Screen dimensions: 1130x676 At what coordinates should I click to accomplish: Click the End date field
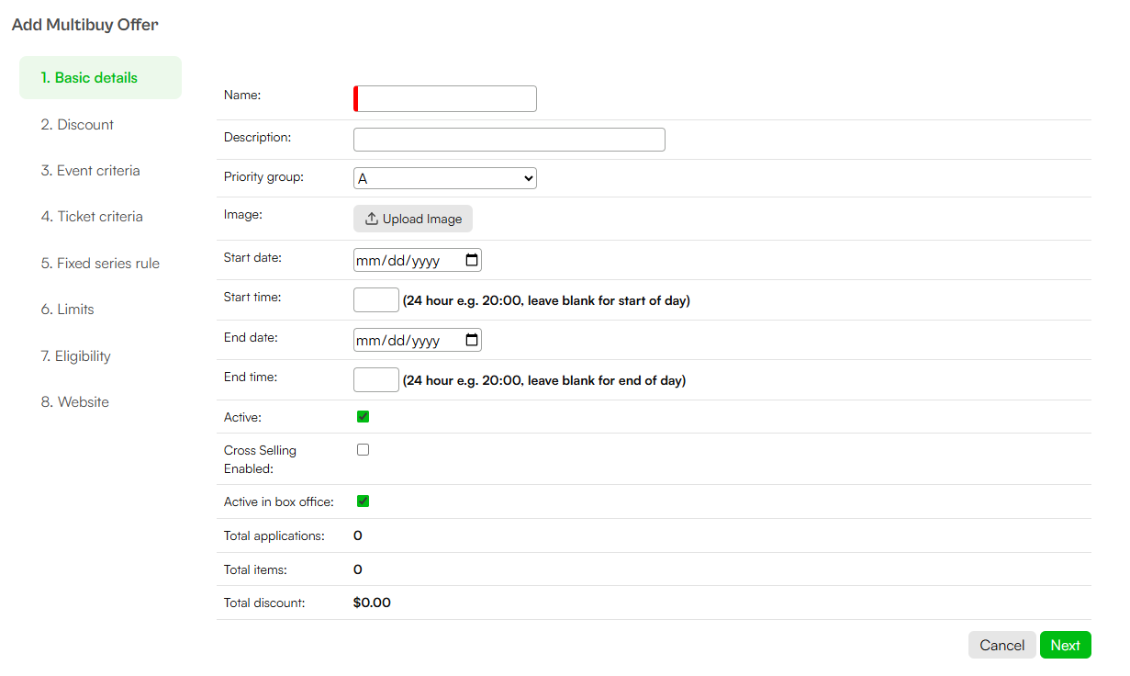tap(418, 340)
